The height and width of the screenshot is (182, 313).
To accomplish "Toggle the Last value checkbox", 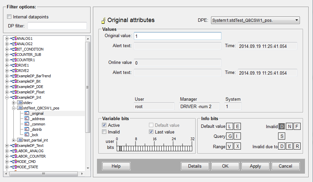I will pyautogui.click(x=151, y=132).
